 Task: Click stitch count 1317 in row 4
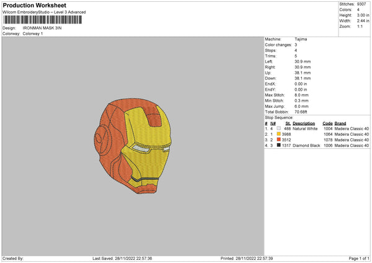[x=286, y=146]
